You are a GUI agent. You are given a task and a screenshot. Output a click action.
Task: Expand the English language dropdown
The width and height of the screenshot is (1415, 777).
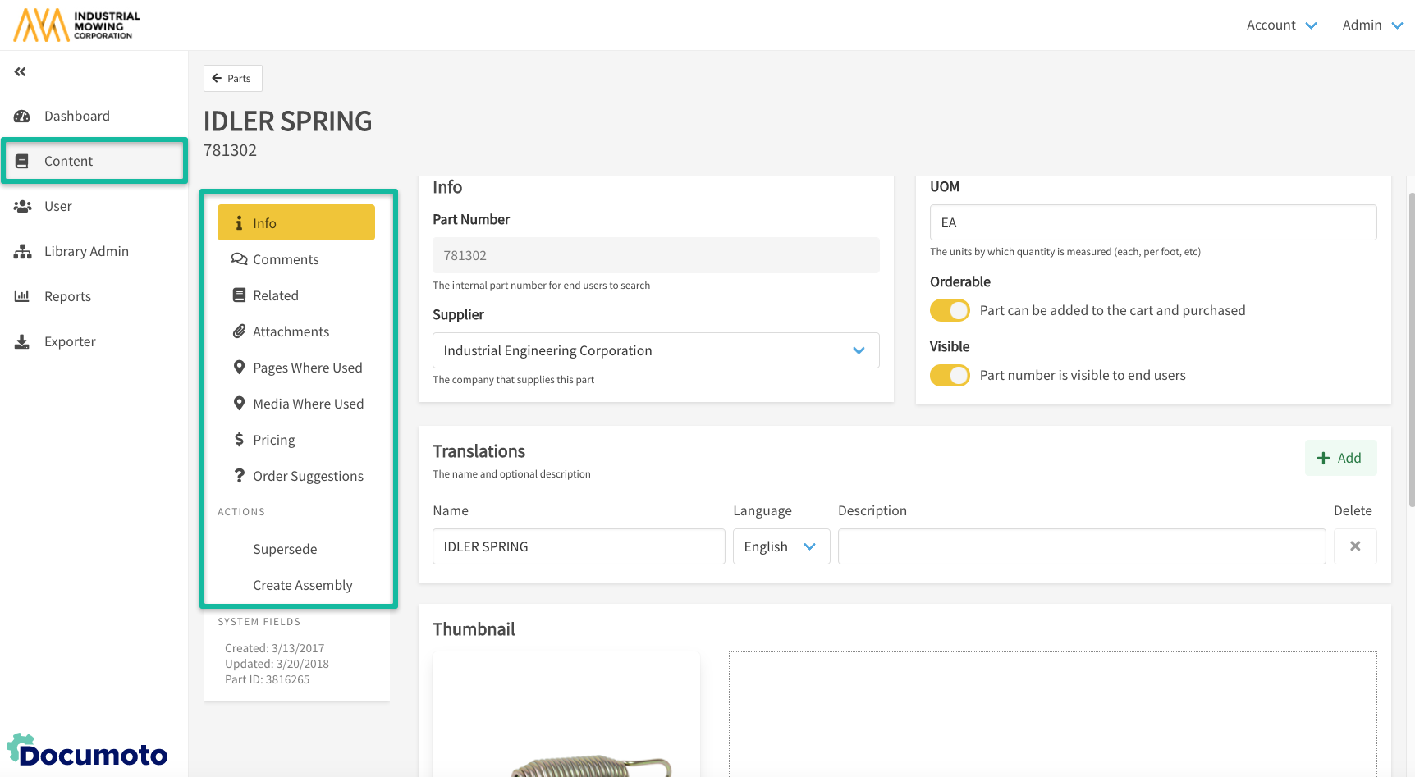pyautogui.click(x=781, y=546)
